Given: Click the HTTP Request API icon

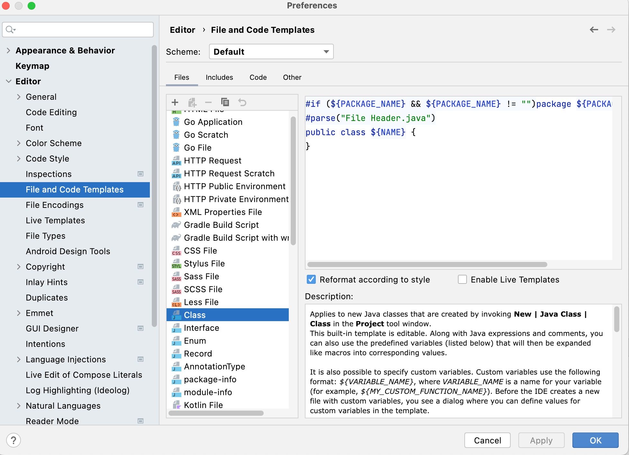Looking at the screenshot, I should point(176,161).
